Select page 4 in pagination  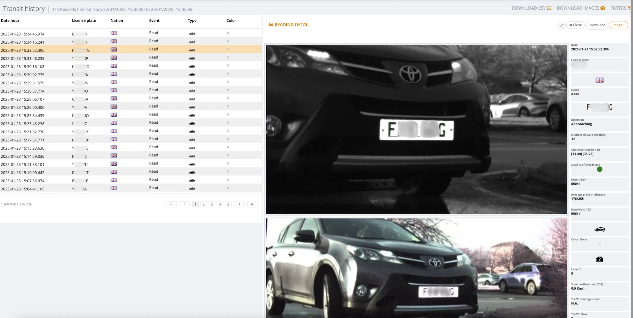click(220, 204)
